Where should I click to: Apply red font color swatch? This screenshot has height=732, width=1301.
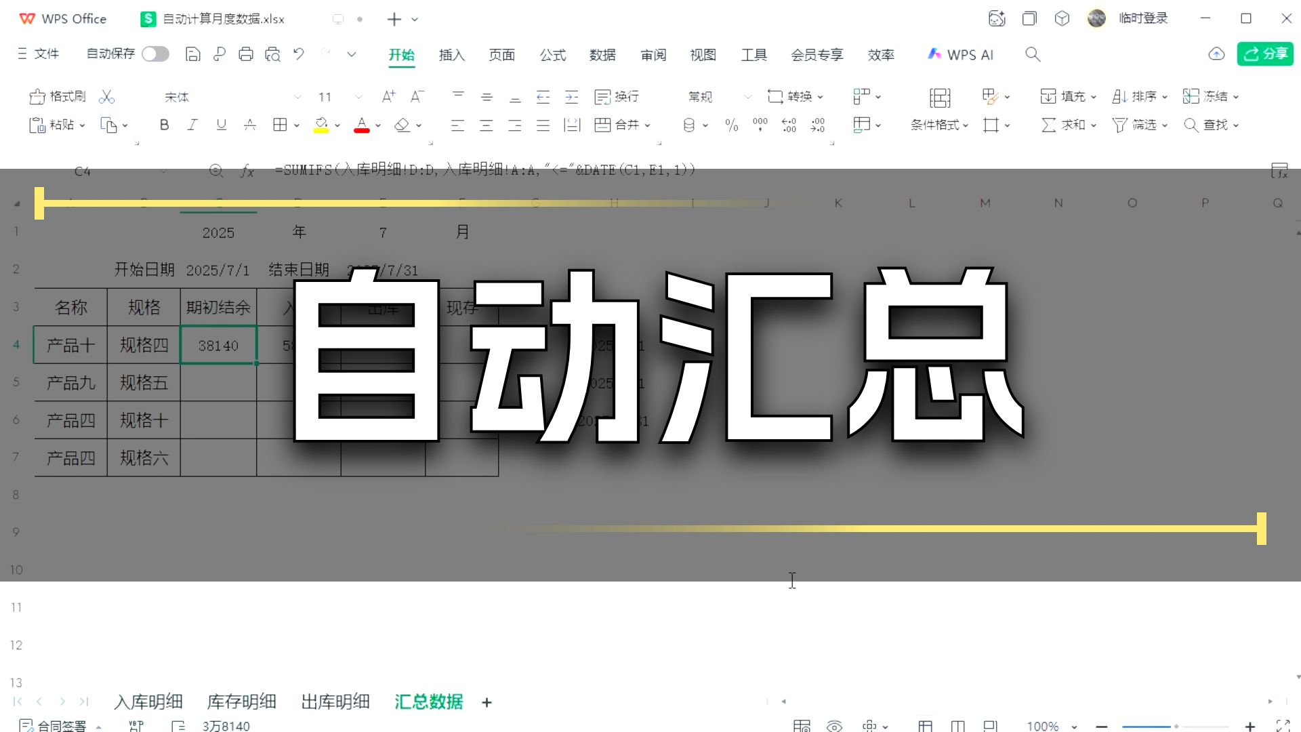[362, 125]
